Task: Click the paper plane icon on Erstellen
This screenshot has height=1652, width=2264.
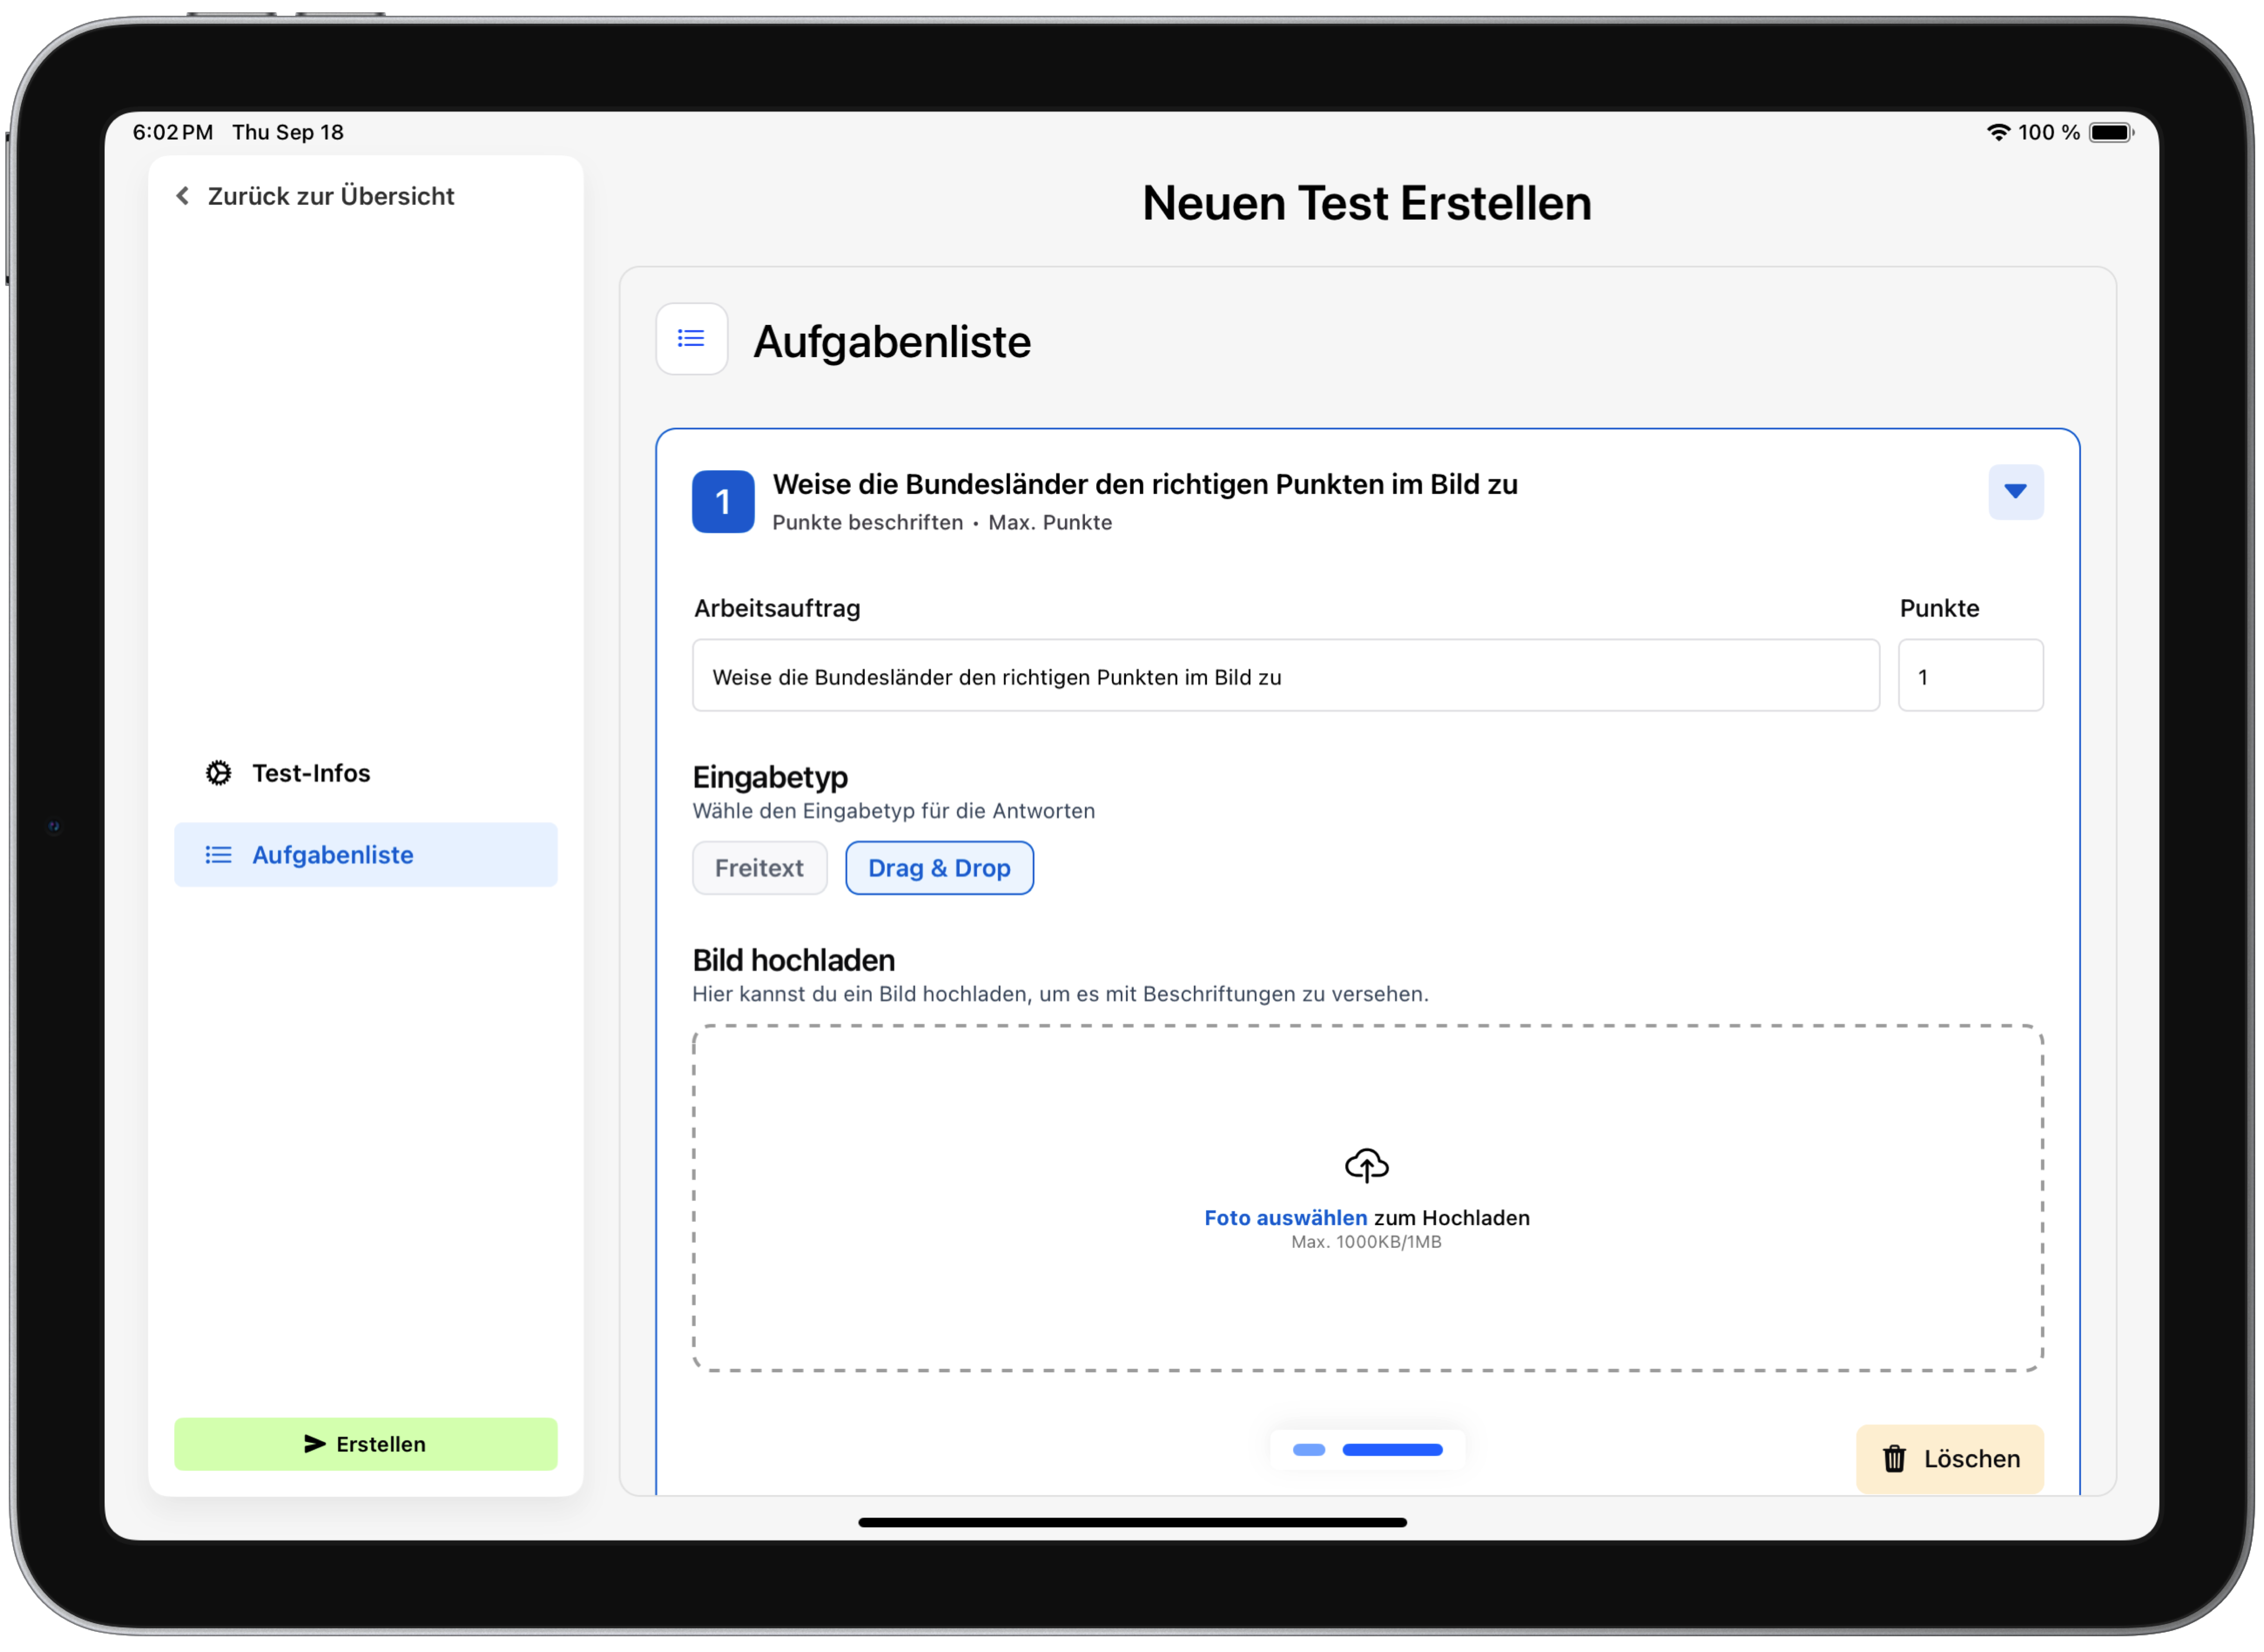Action: 314,1443
